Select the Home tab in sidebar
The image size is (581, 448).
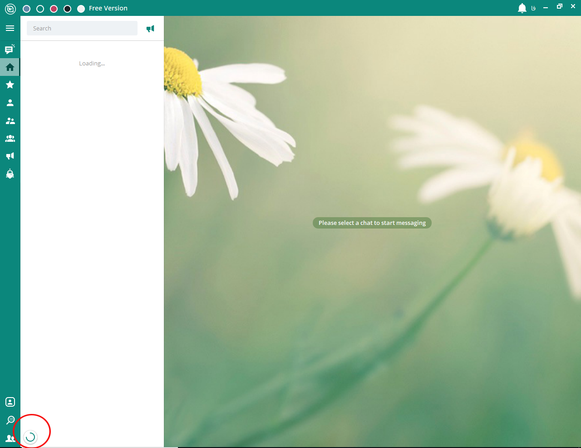click(x=10, y=67)
